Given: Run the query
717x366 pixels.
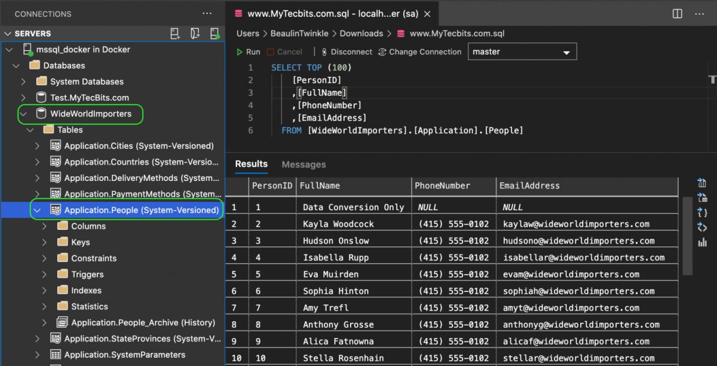Looking at the screenshot, I should [x=248, y=52].
